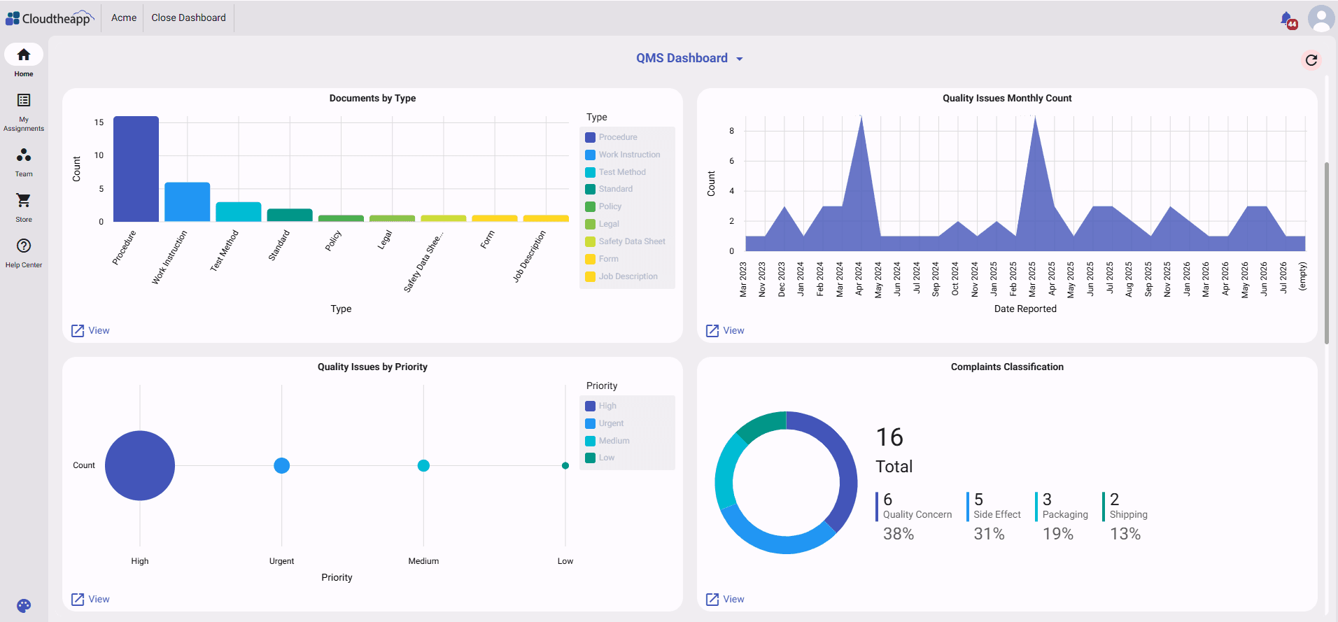Screen dimensions: 1338x622
Task: Open the Team sidebar icon
Action: [x=24, y=155]
